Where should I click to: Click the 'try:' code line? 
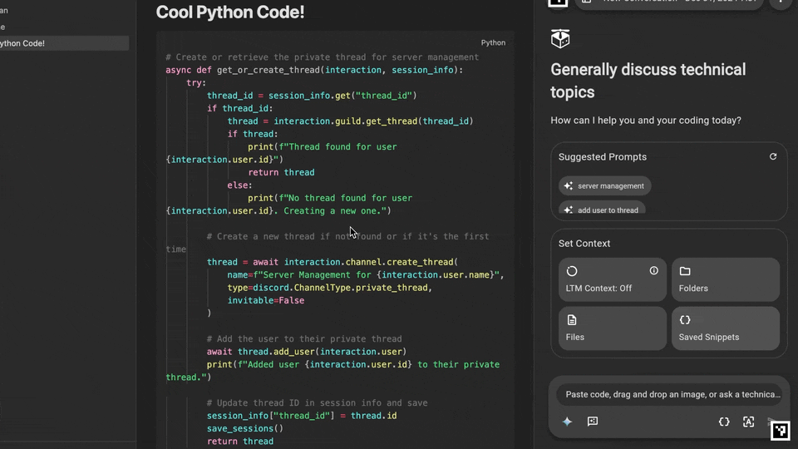tap(196, 83)
